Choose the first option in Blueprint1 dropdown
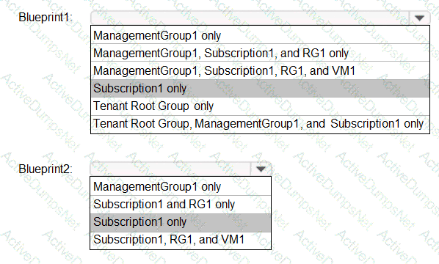Viewport: 439px width, 264px height. (x=260, y=35)
